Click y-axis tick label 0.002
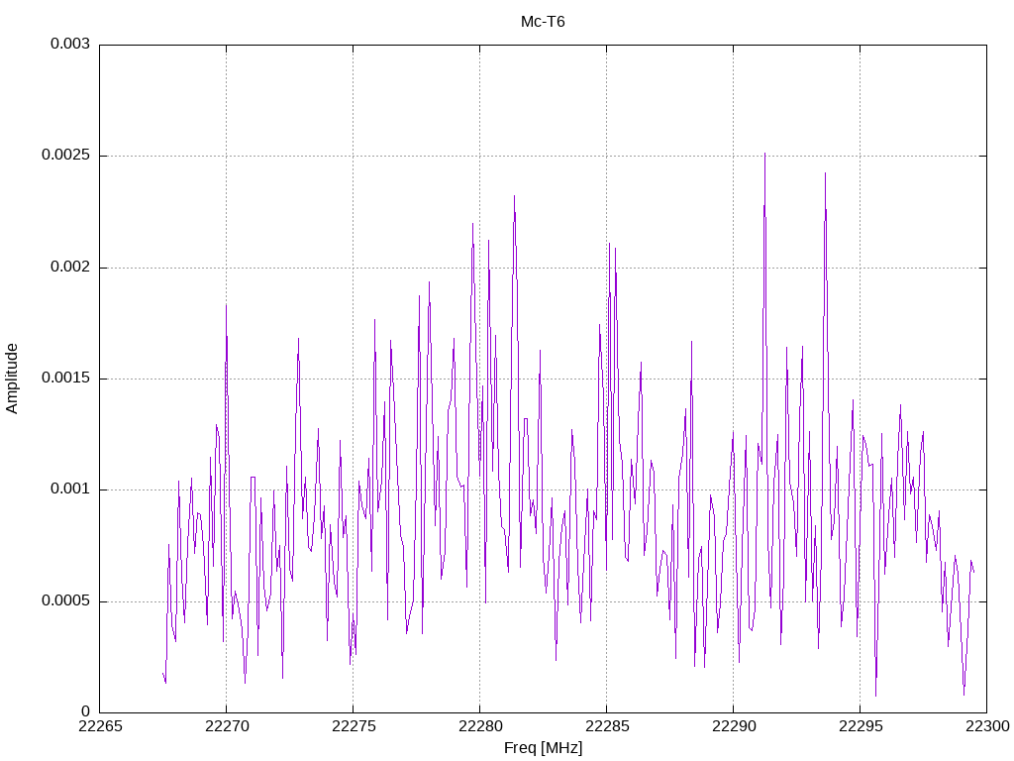The width and height of the screenshot is (1014, 761). tap(70, 267)
